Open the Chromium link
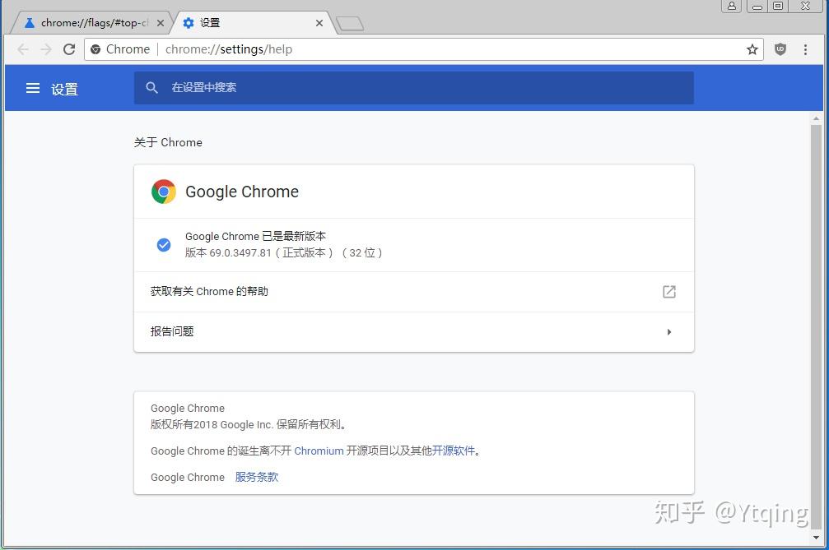 click(319, 451)
